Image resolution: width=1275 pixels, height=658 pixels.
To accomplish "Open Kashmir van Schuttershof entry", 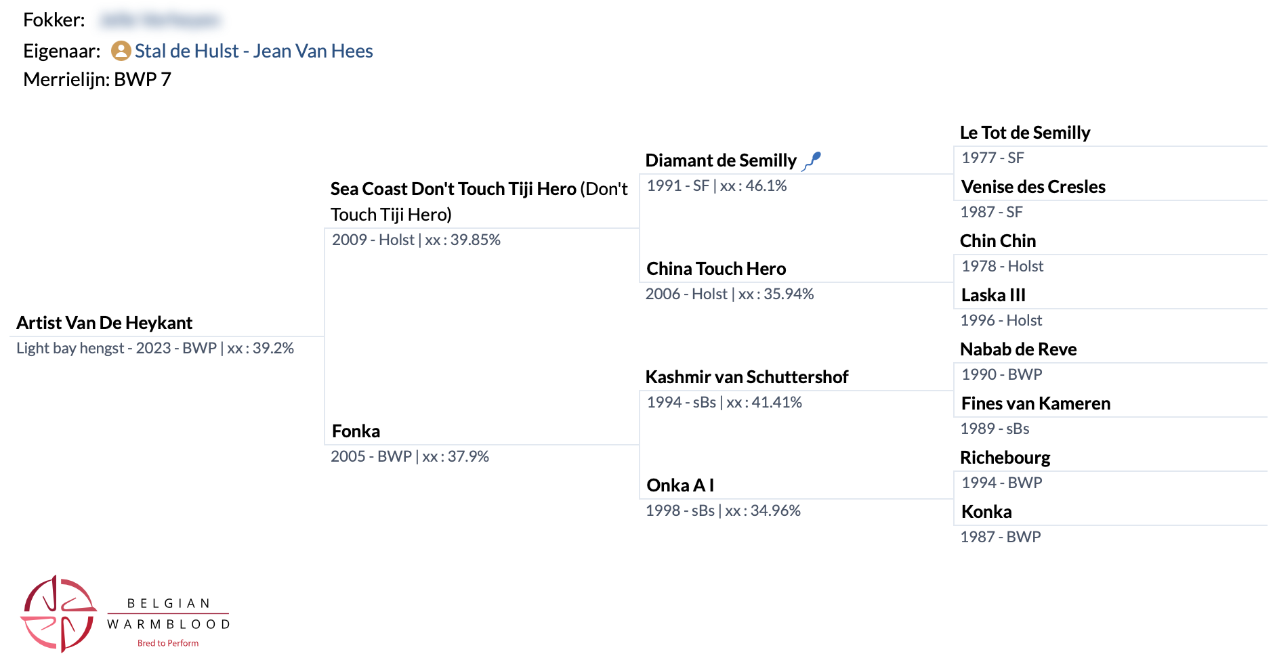I will pyautogui.click(x=747, y=377).
